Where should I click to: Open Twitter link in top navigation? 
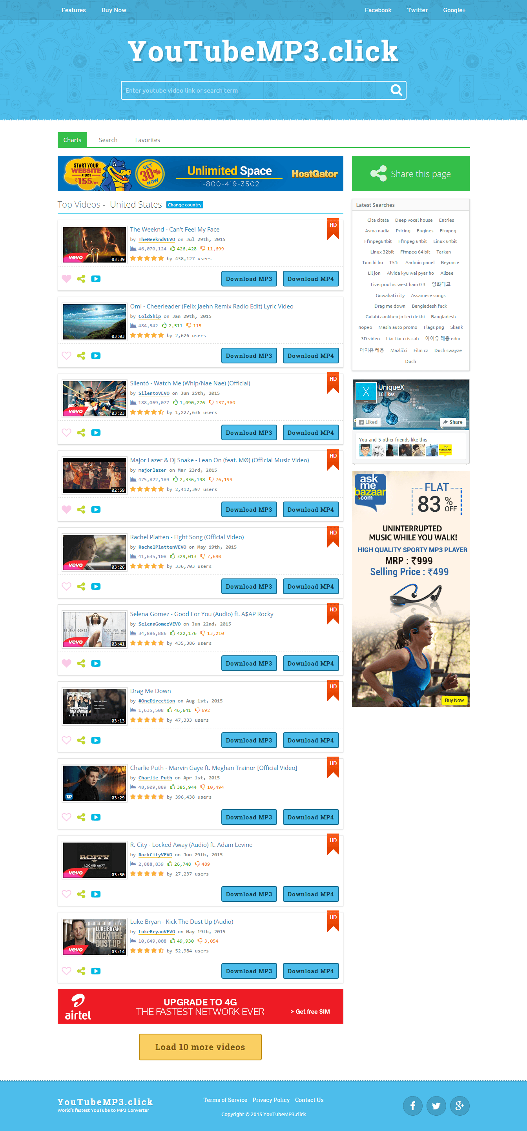click(417, 10)
